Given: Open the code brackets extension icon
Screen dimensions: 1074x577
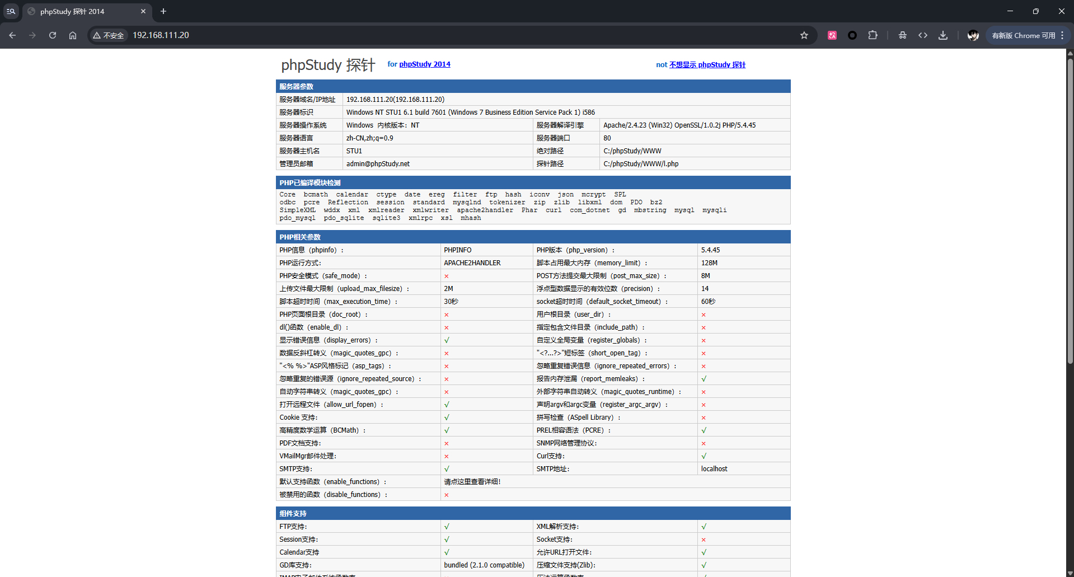Looking at the screenshot, I should (x=923, y=35).
